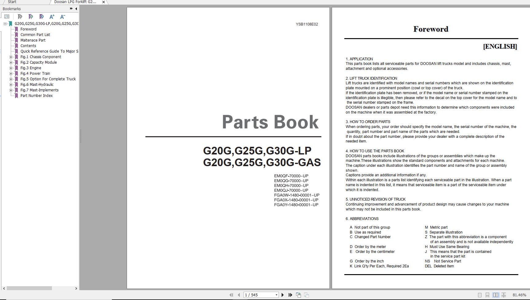Image resolution: width=530 pixels, height=300 pixels.
Task: Select the expand current bookmark icon
Action: pyautogui.click(x=42, y=17)
